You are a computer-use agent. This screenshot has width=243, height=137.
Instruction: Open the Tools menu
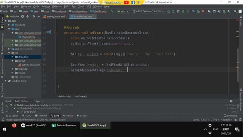pyautogui.click(x=81, y=6)
